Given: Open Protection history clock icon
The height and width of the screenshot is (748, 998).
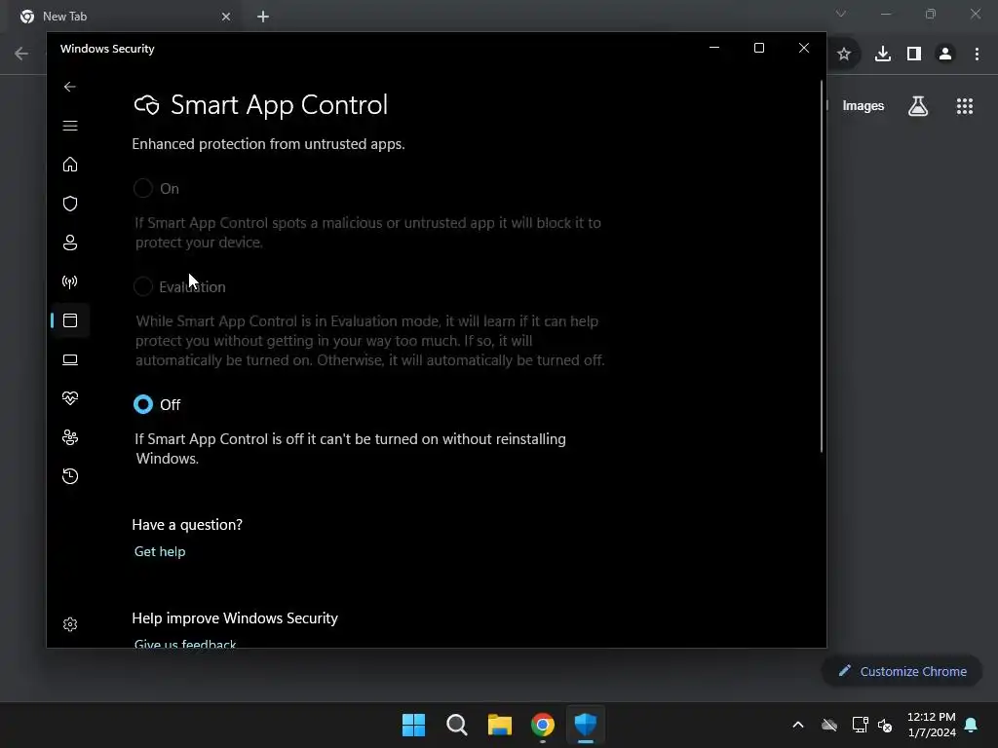Looking at the screenshot, I should (70, 476).
